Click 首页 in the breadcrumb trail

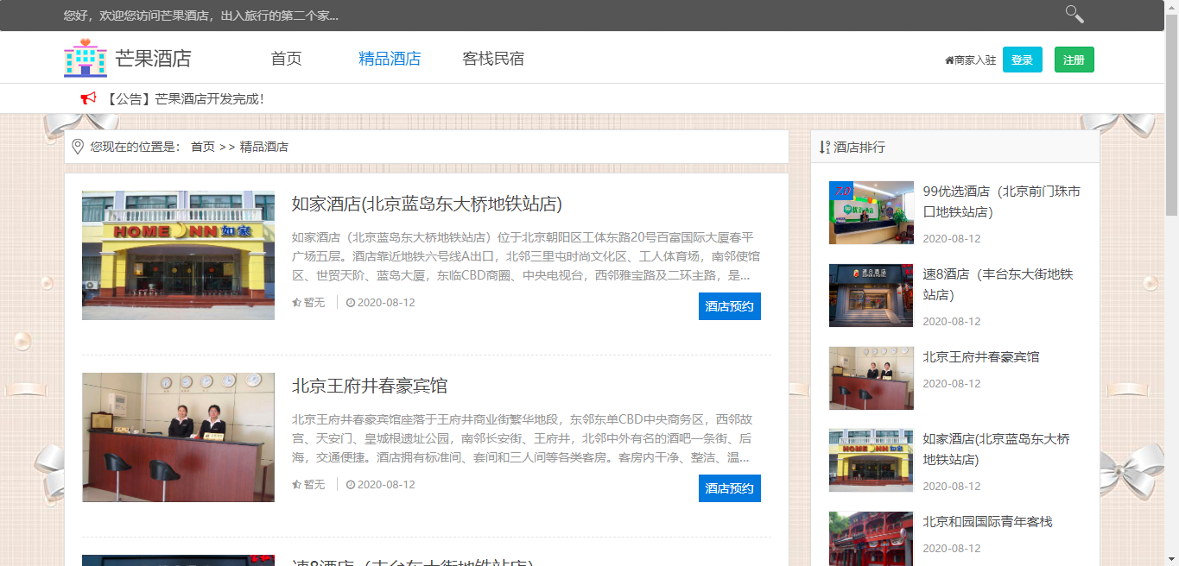tap(203, 147)
